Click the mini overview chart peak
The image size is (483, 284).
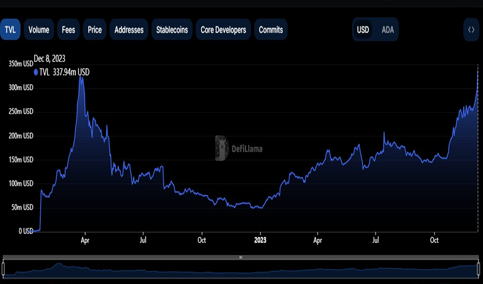pos(58,264)
